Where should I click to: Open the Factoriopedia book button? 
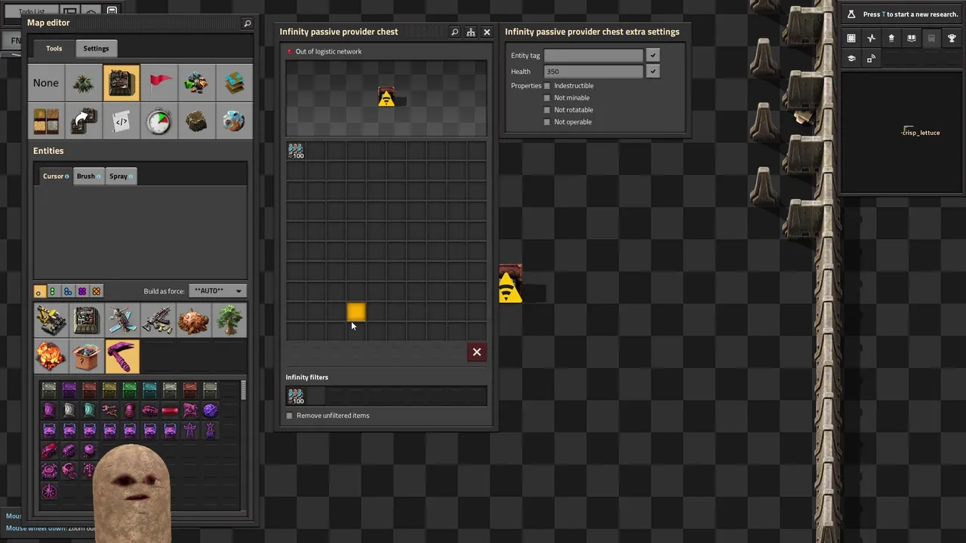(x=911, y=38)
